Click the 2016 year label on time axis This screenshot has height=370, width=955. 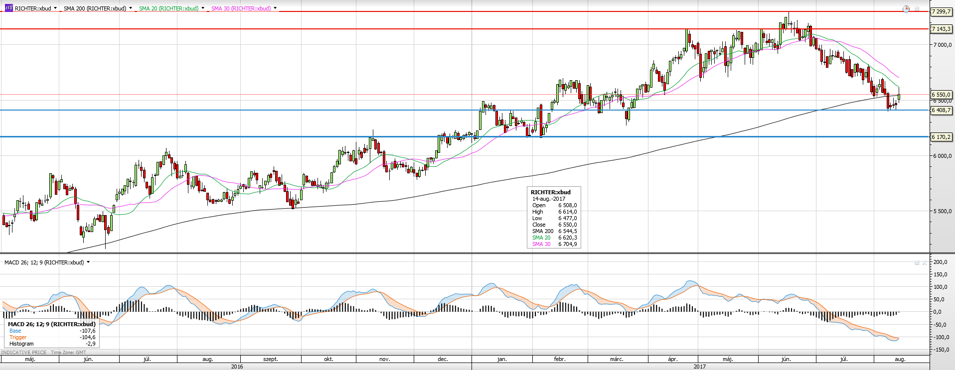pos(237,367)
